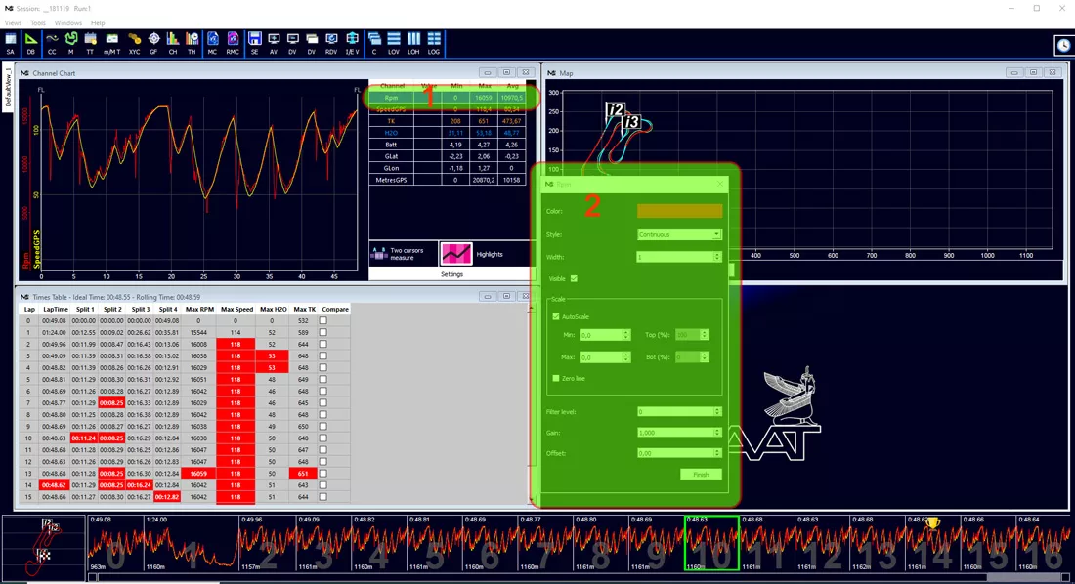Check Compare box for lap 10
This screenshot has width=1075, height=584.
[x=322, y=438]
